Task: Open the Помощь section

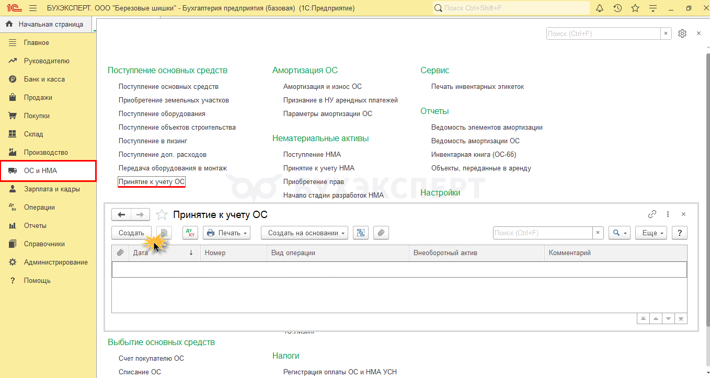Action: [x=37, y=281]
